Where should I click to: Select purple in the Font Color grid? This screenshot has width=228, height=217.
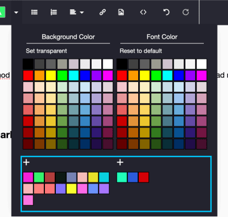point(190,76)
